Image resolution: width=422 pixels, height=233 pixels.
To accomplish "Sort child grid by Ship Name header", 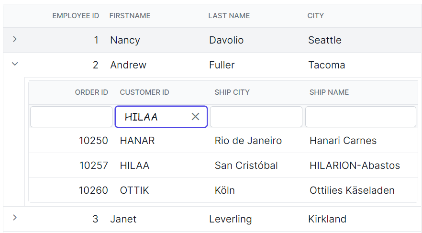I will (x=329, y=92).
